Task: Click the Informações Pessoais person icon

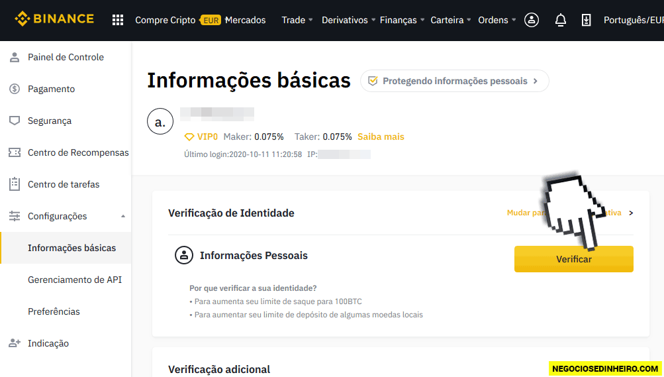Action: click(184, 256)
